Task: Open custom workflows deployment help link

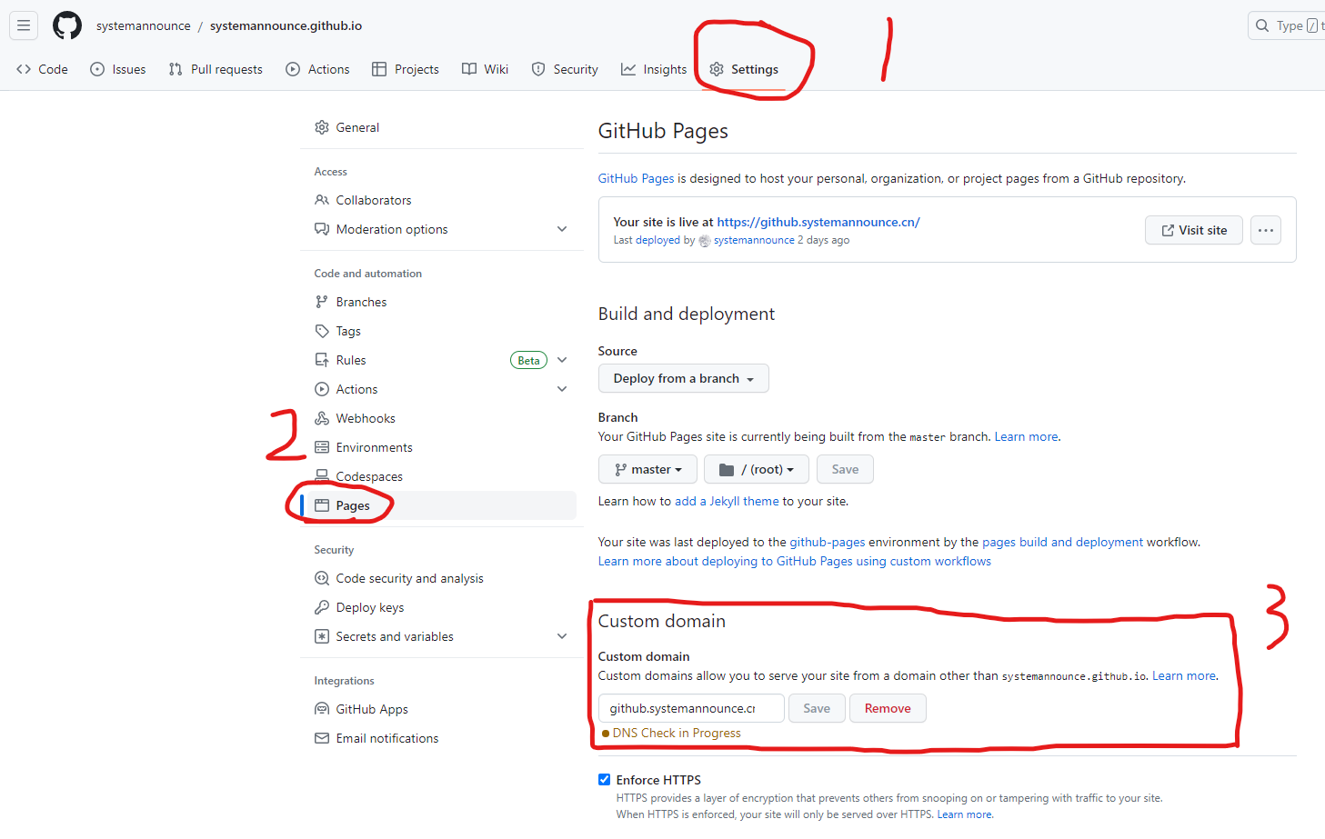Action: click(x=794, y=561)
